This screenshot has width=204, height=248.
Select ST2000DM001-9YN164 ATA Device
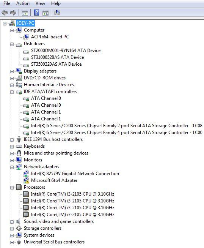(x=66, y=51)
